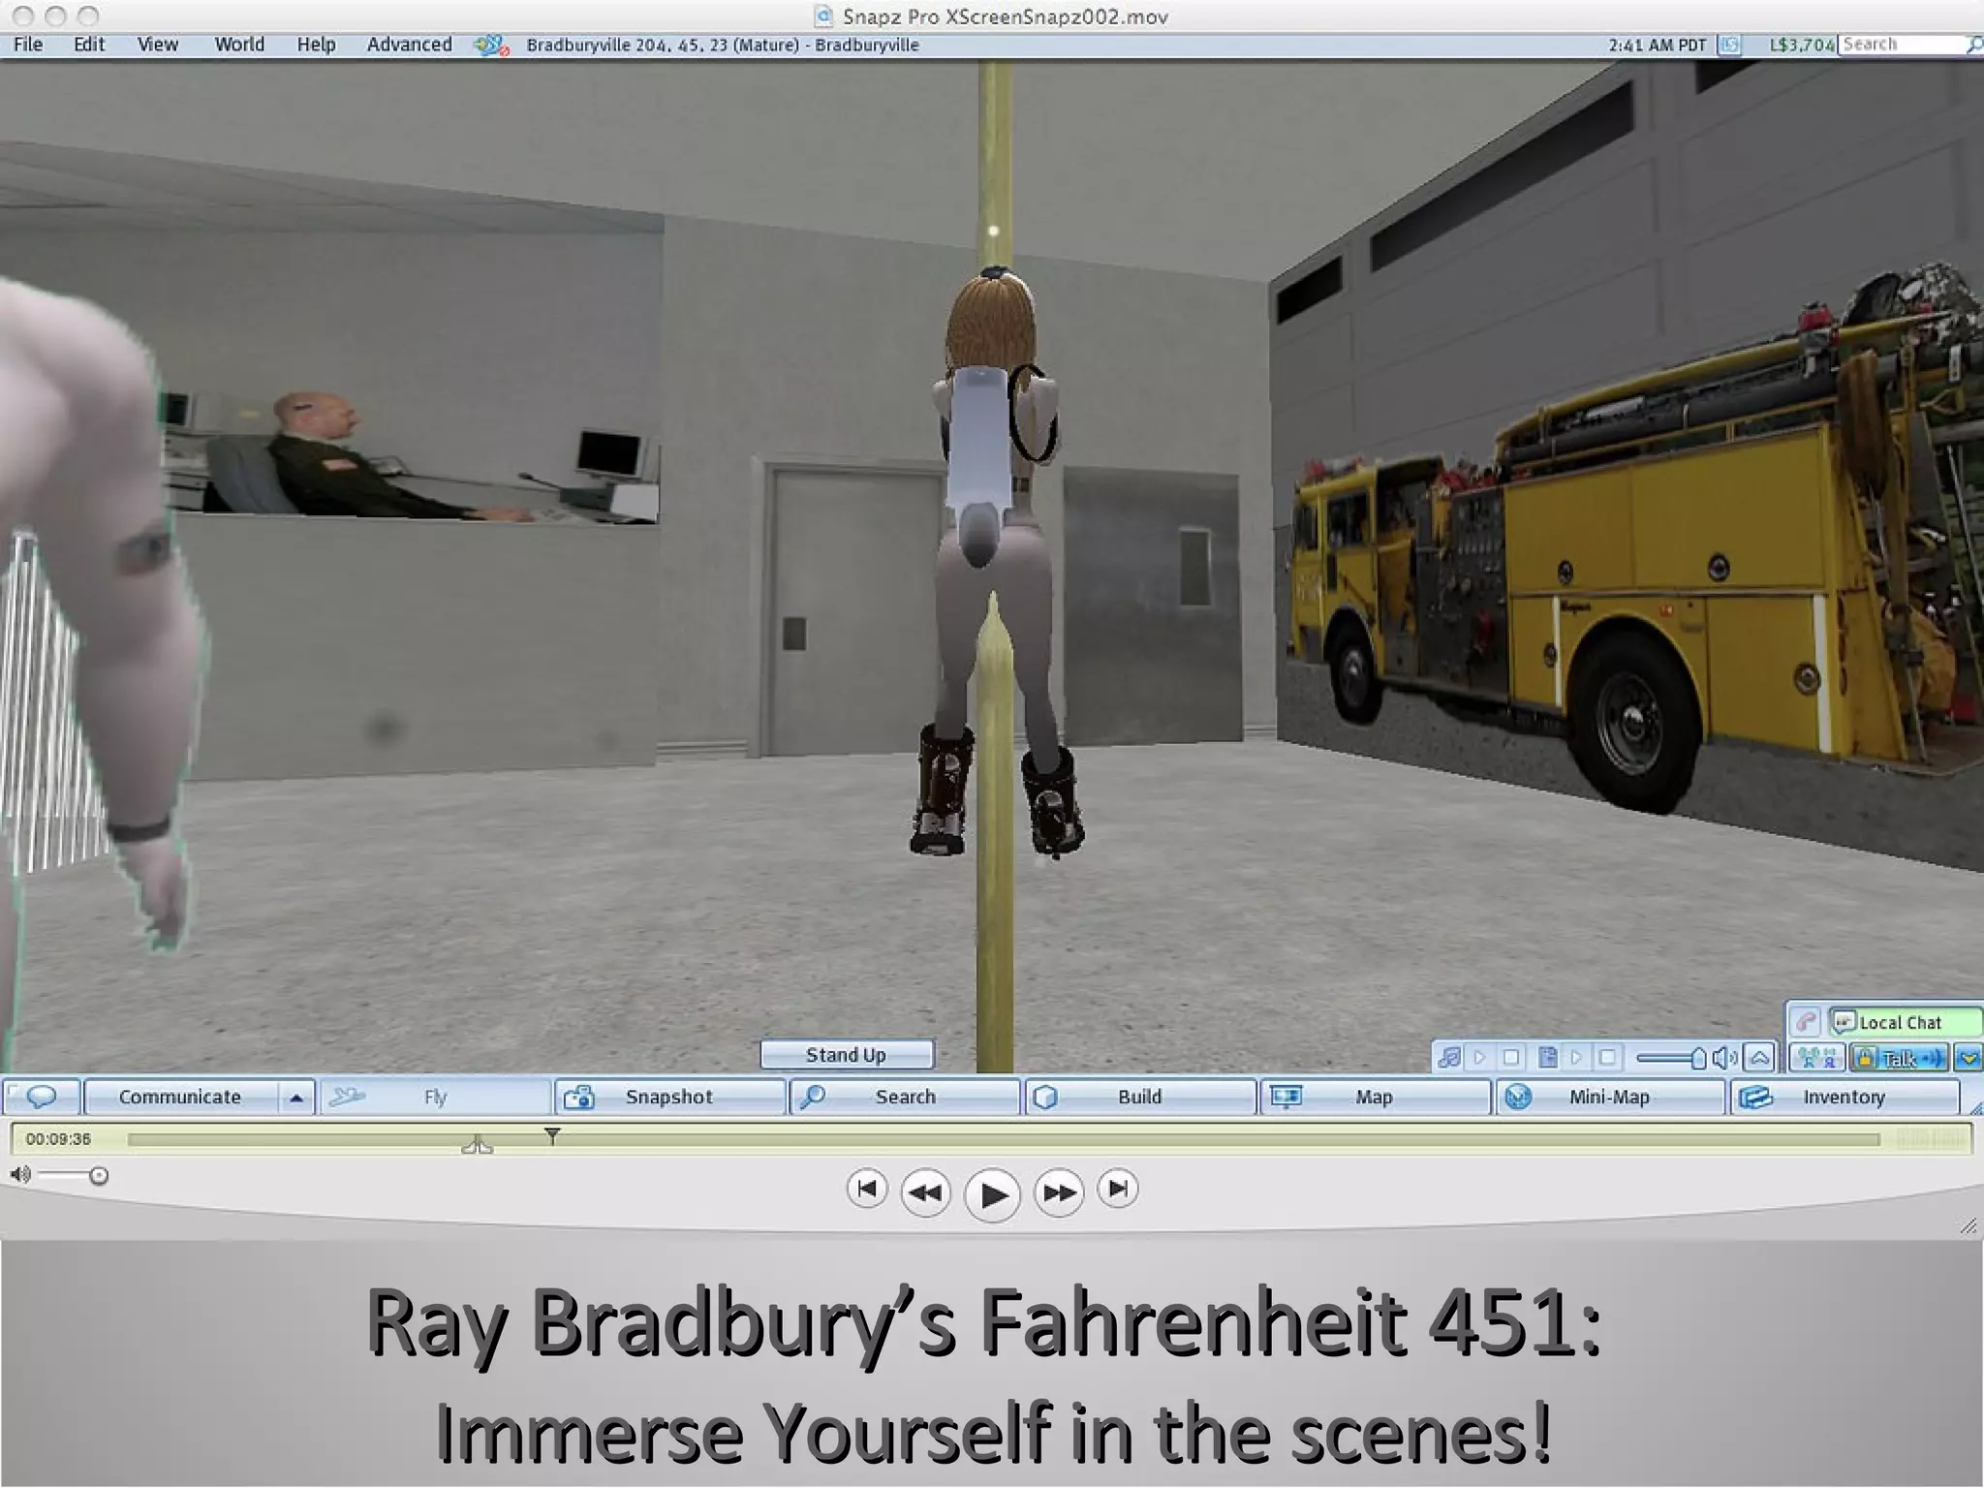The width and height of the screenshot is (1984, 1488).
Task: Expand the Communicate up-arrow menu
Action: tap(296, 1097)
